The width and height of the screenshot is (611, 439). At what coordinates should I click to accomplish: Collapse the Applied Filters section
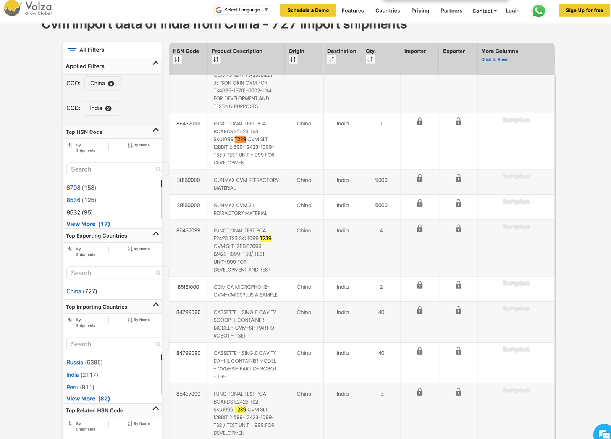pos(155,63)
